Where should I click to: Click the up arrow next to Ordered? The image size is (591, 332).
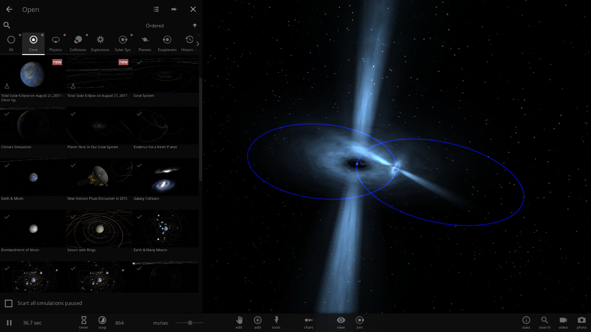(x=195, y=26)
